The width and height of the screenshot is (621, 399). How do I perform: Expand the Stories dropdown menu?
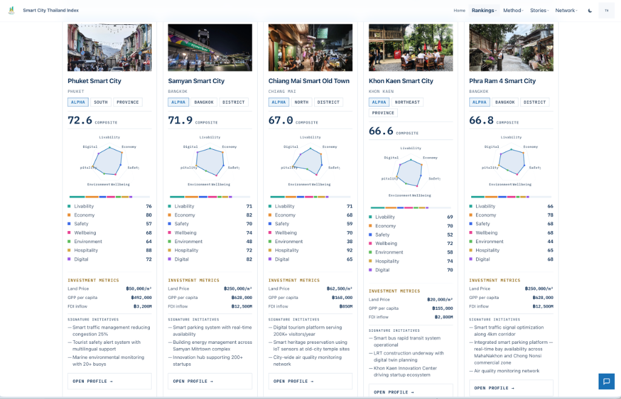(539, 11)
